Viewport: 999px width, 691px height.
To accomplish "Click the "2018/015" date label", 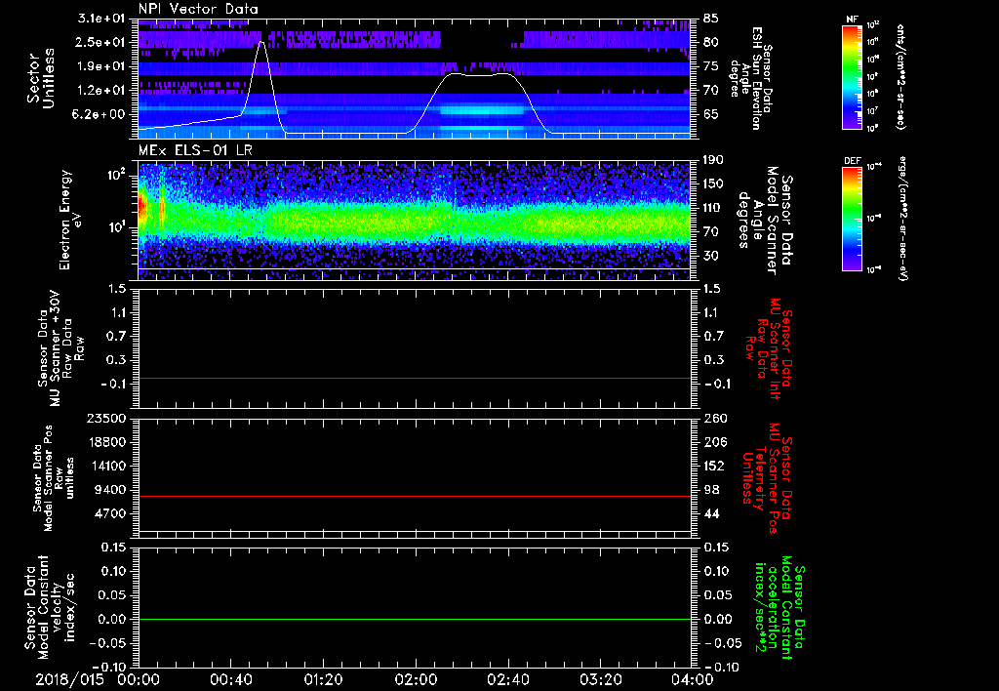I will tap(69, 679).
